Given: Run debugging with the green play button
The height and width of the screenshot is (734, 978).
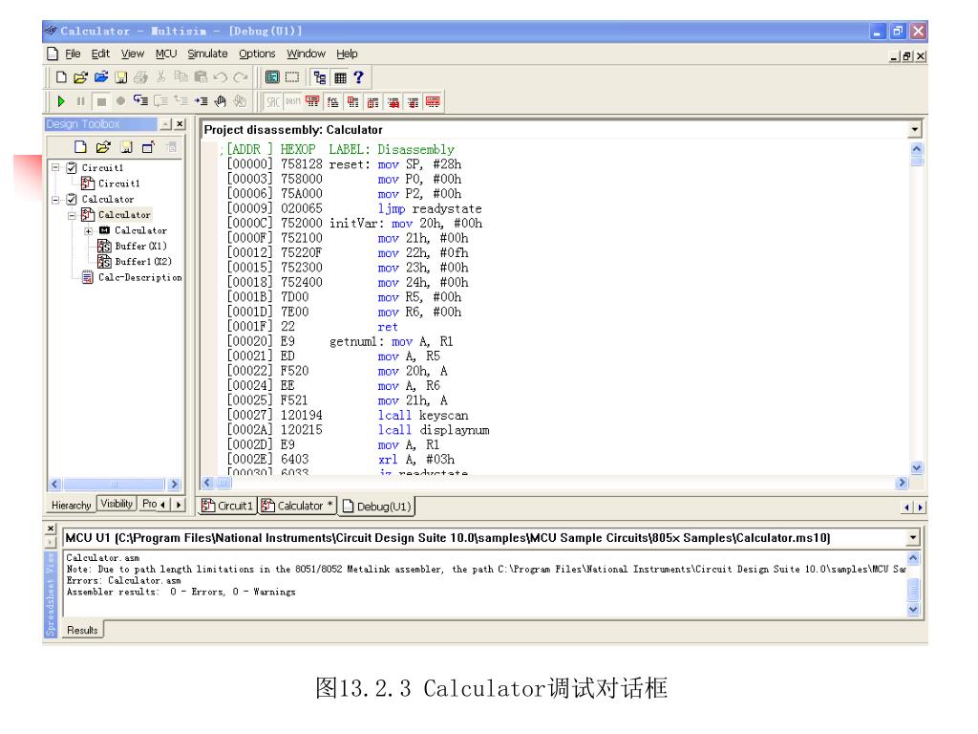Looking at the screenshot, I should (x=61, y=101).
